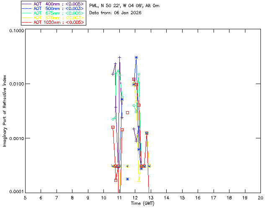Click the red square marker at 0.0016 near 10.6
Viewport: 268px width, 214px height.
[x=113, y=127]
